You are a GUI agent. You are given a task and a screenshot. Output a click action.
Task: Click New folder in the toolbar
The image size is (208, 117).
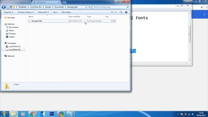(x=66, y=12)
